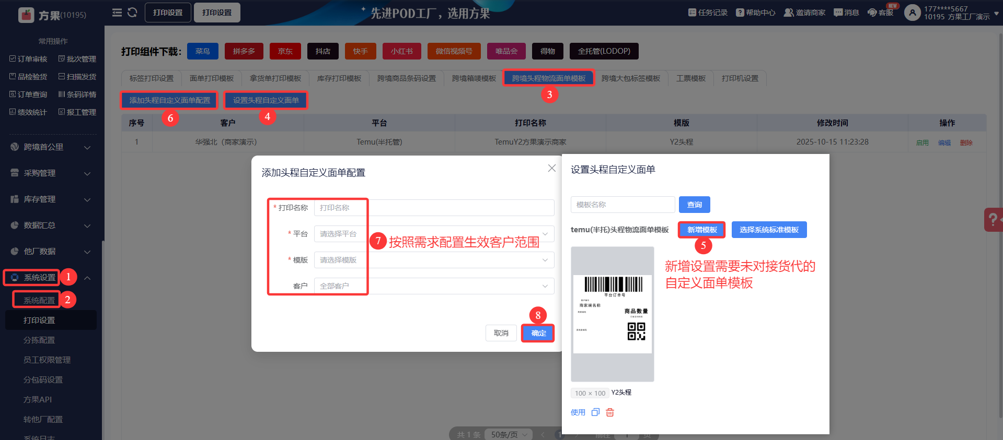Screen dimensions: 1003x440
Task: Open 消息 messages in the top bar
Action: pyautogui.click(x=846, y=13)
